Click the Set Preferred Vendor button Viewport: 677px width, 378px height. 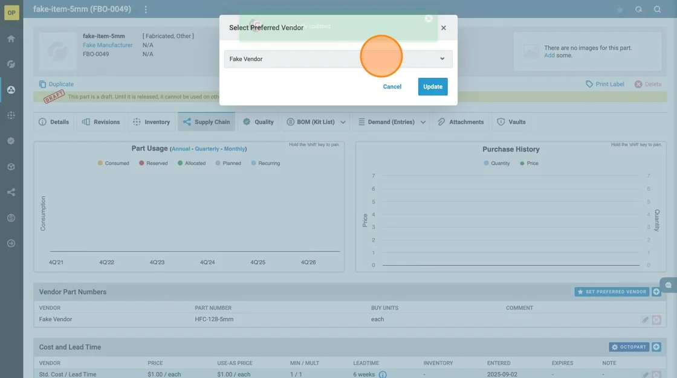click(612, 292)
